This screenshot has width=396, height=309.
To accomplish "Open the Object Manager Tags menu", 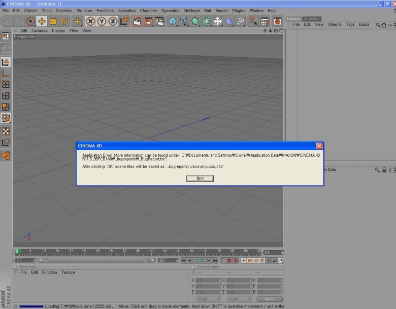I will pos(350,24).
